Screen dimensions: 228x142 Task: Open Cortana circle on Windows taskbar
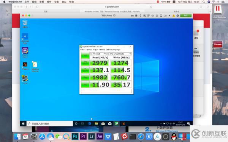click(x=76, y=123)
